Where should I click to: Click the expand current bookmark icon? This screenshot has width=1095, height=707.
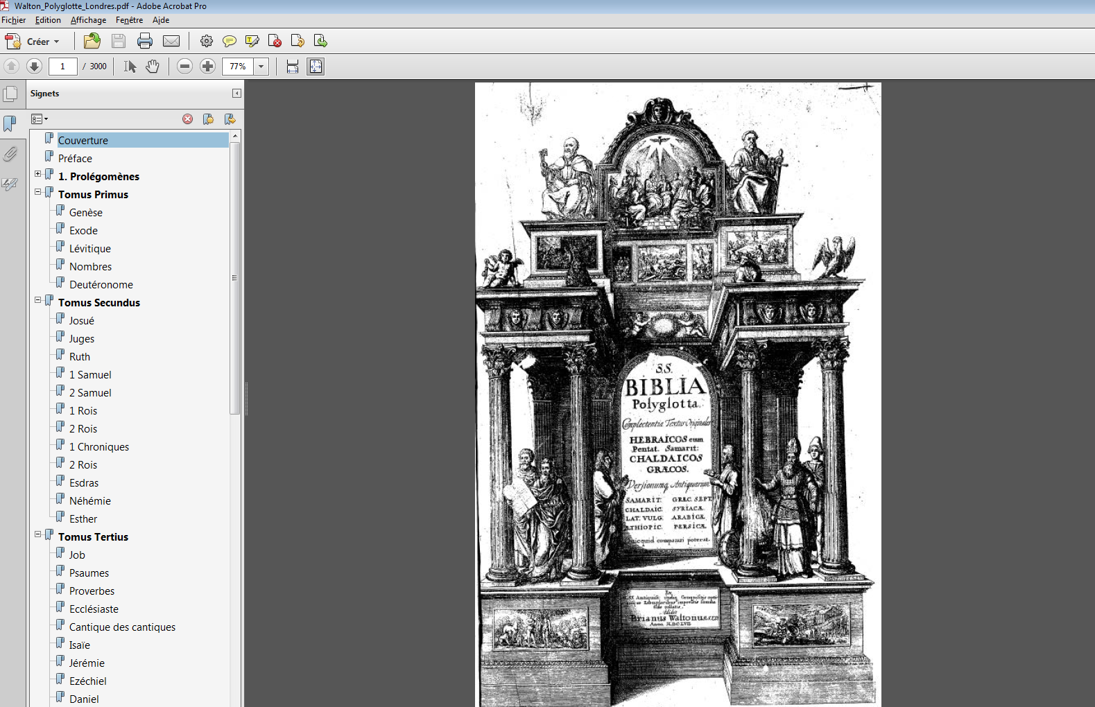pyautogui.click(x=230, y=119)
